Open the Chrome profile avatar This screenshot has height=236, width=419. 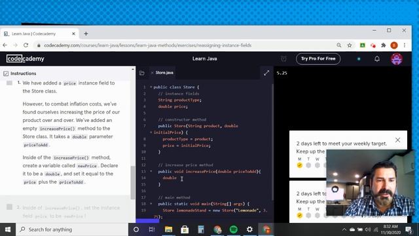[394, 45]
